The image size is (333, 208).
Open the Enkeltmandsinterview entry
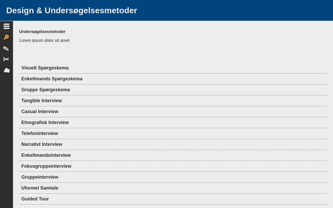pyautogui.click(x=46, y=155)
